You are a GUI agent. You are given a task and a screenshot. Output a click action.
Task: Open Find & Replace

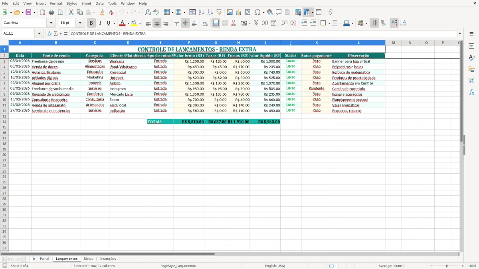tap(148, 12)
